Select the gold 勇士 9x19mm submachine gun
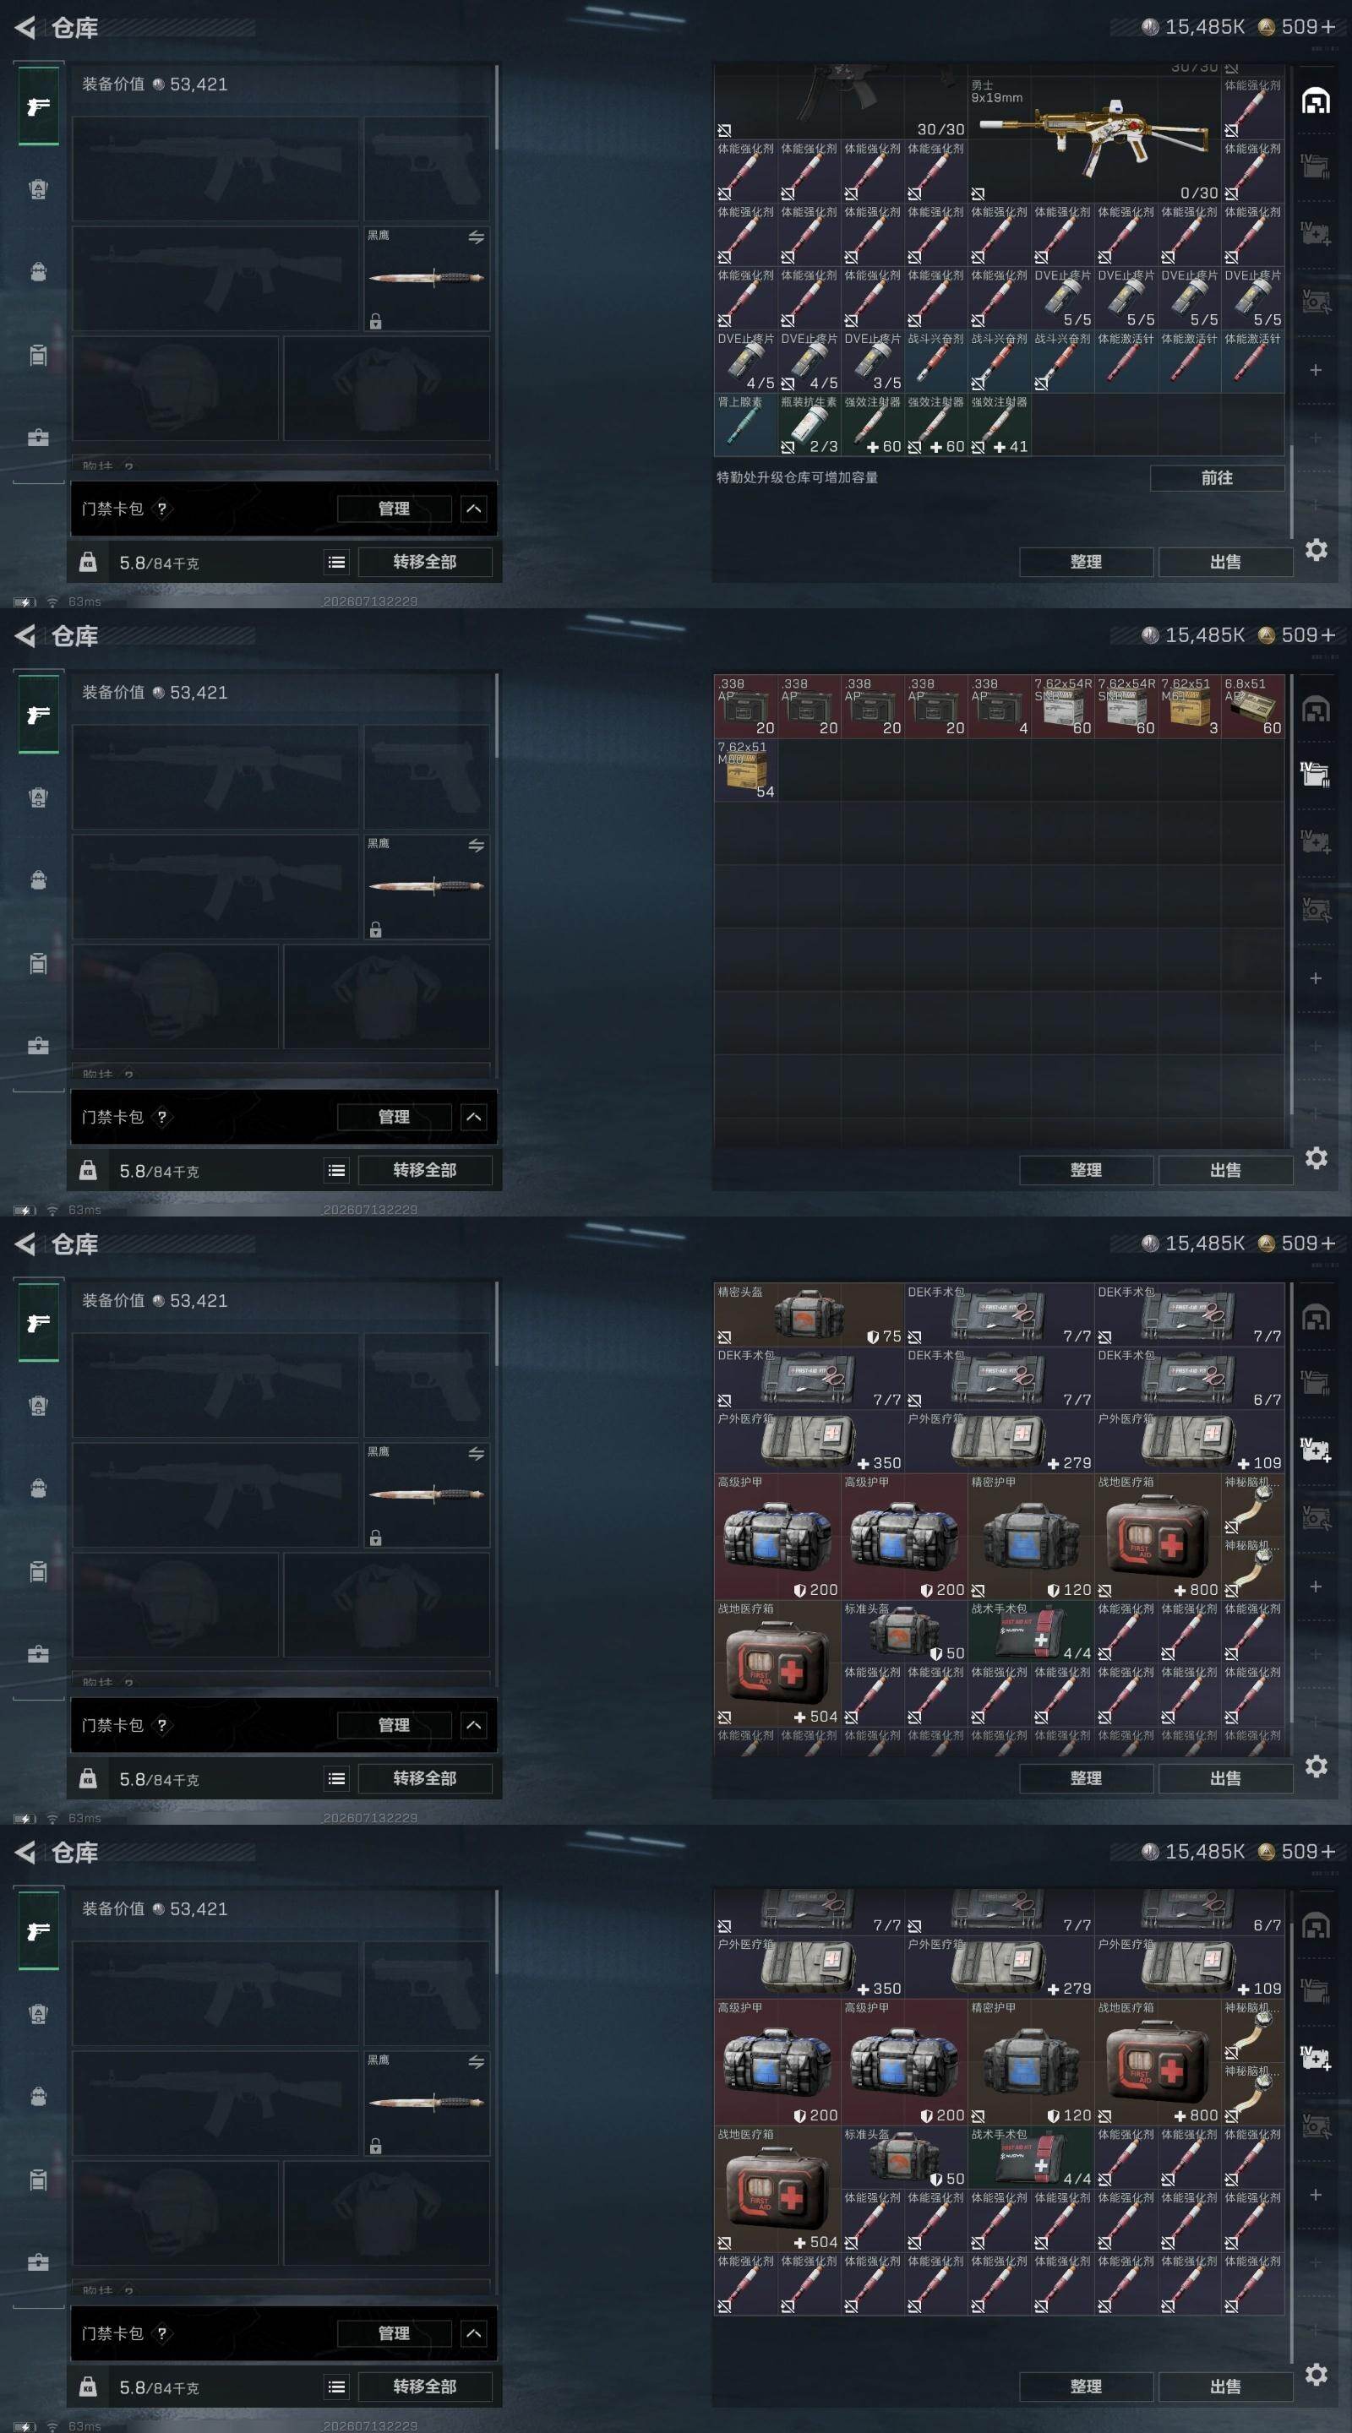Screen dimensions: 1352x2433 click(1094, 139)
